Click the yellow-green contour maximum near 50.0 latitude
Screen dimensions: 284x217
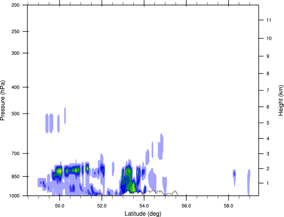tap(59, 171)
